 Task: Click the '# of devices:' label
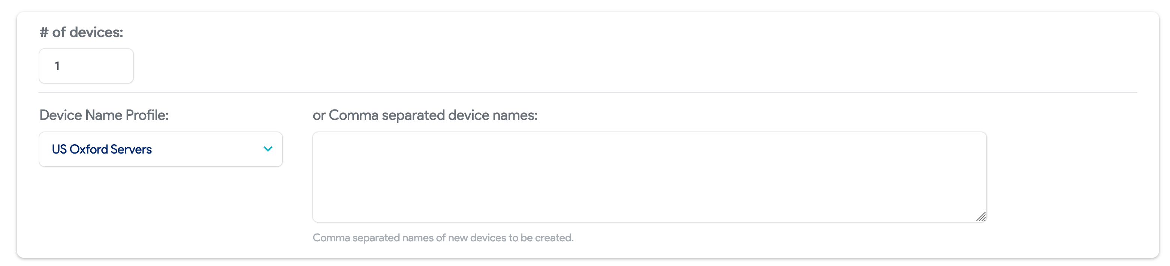(x=81, y=32)
